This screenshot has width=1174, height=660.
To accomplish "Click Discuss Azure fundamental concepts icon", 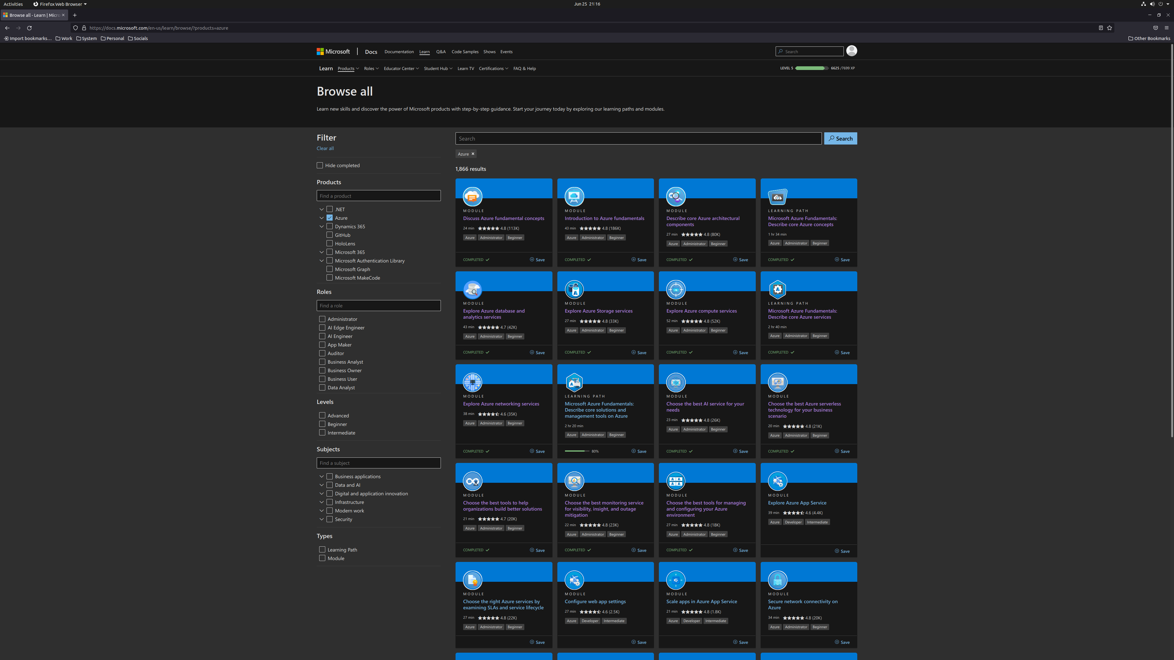I will coord(473,197).
